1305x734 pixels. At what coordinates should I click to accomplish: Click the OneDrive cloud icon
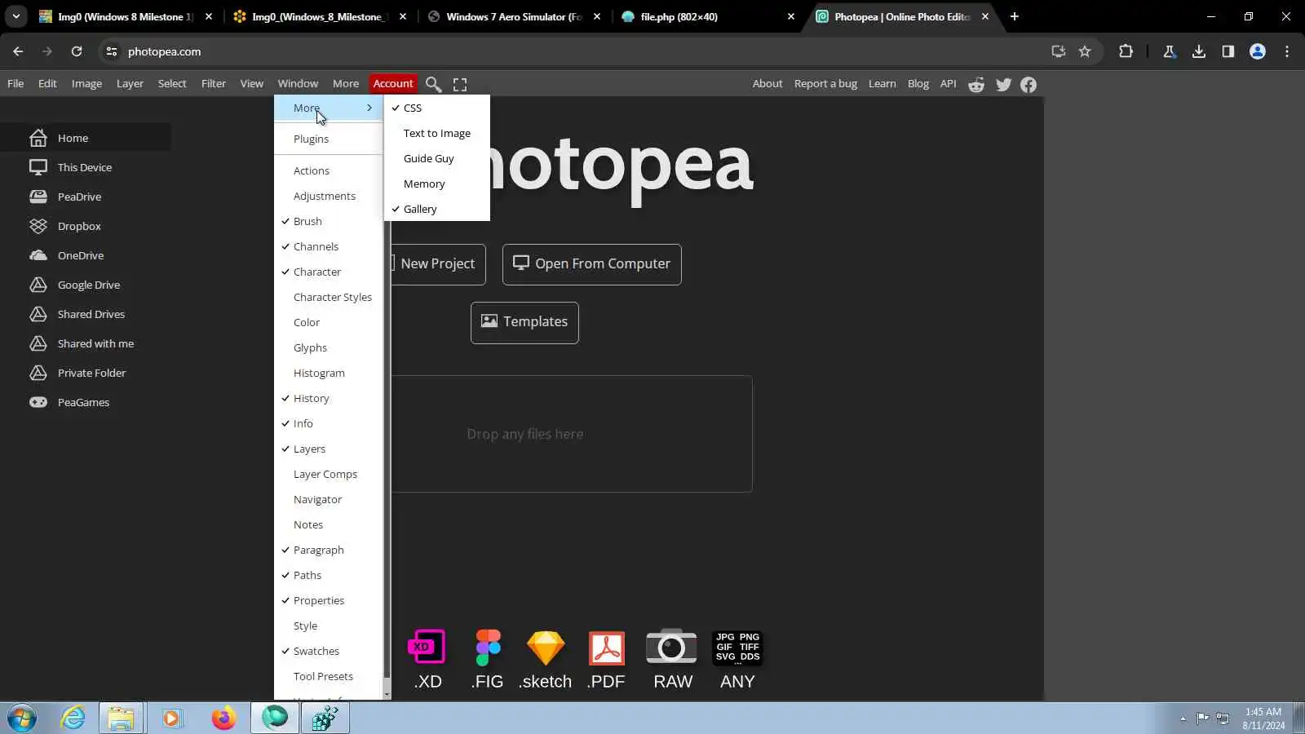point(38,255)
